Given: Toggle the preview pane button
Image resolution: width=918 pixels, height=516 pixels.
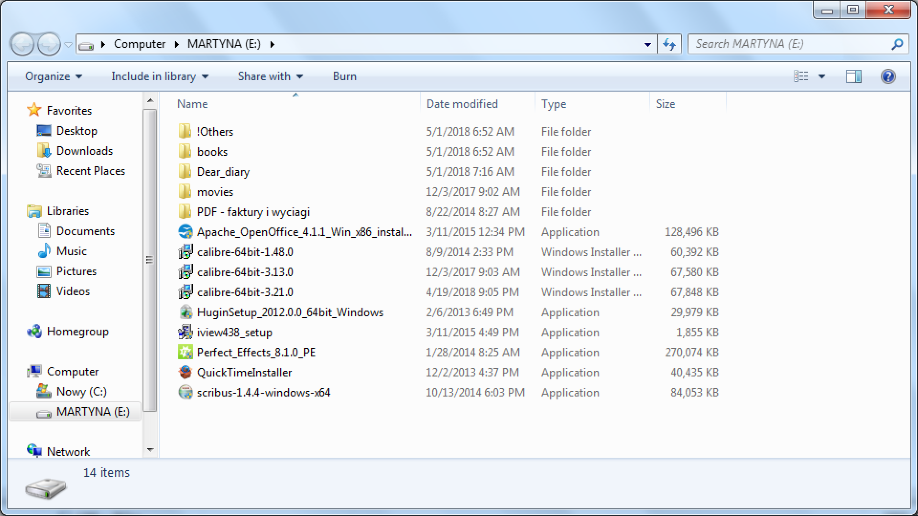Looking at the screenshot, I should (853, 76).
